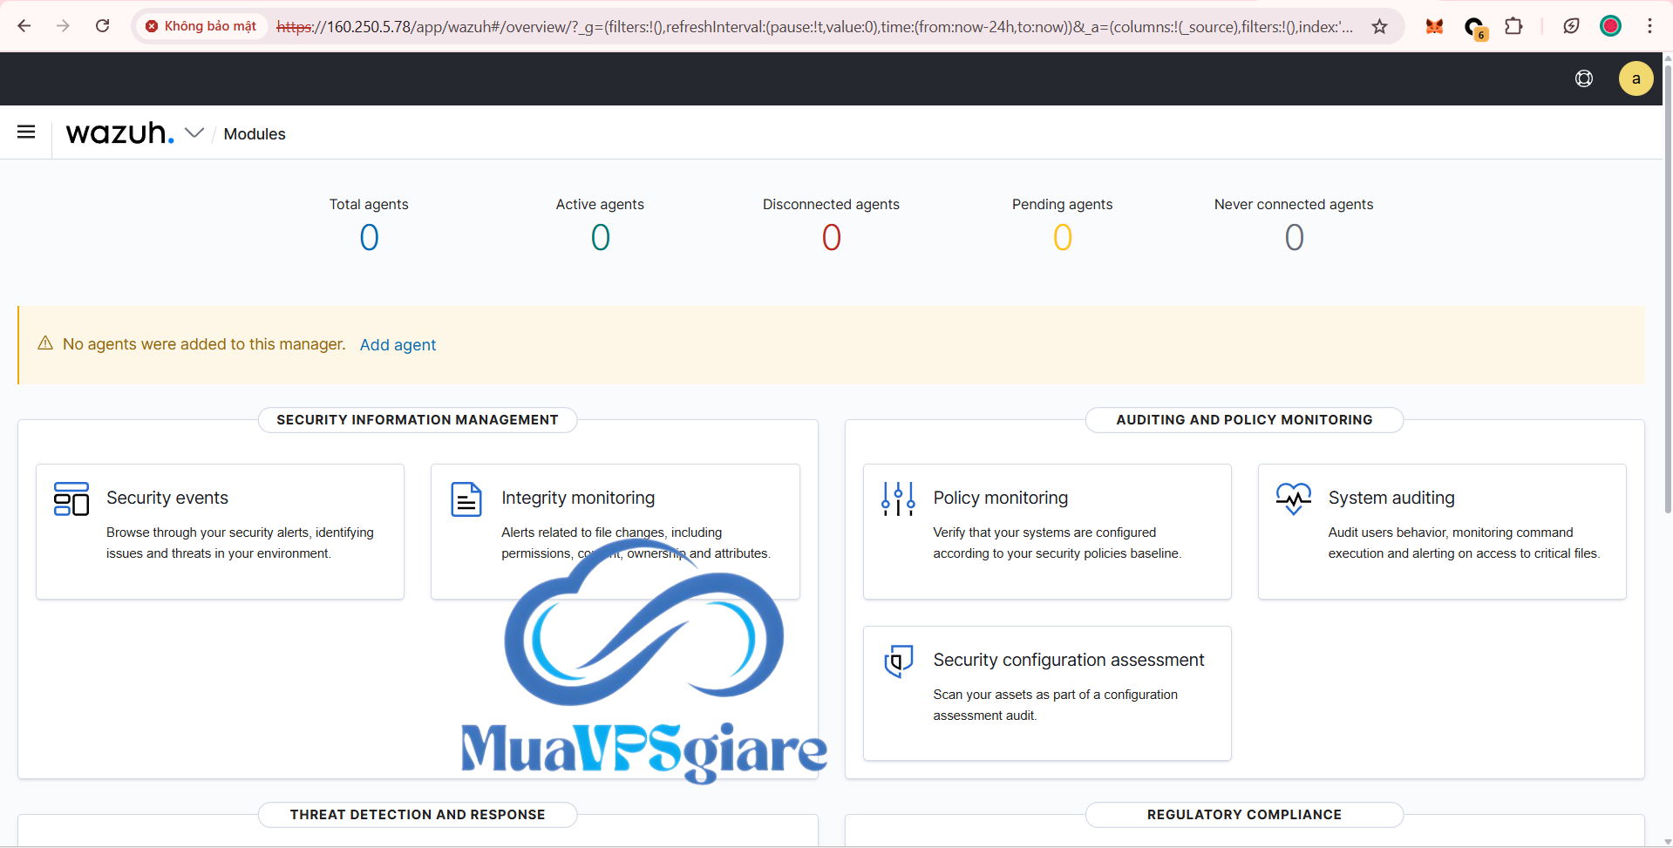Open the Security events module title
Image resolution: width=1673 pixels, height=848 pixels.
tap(167, 498)
